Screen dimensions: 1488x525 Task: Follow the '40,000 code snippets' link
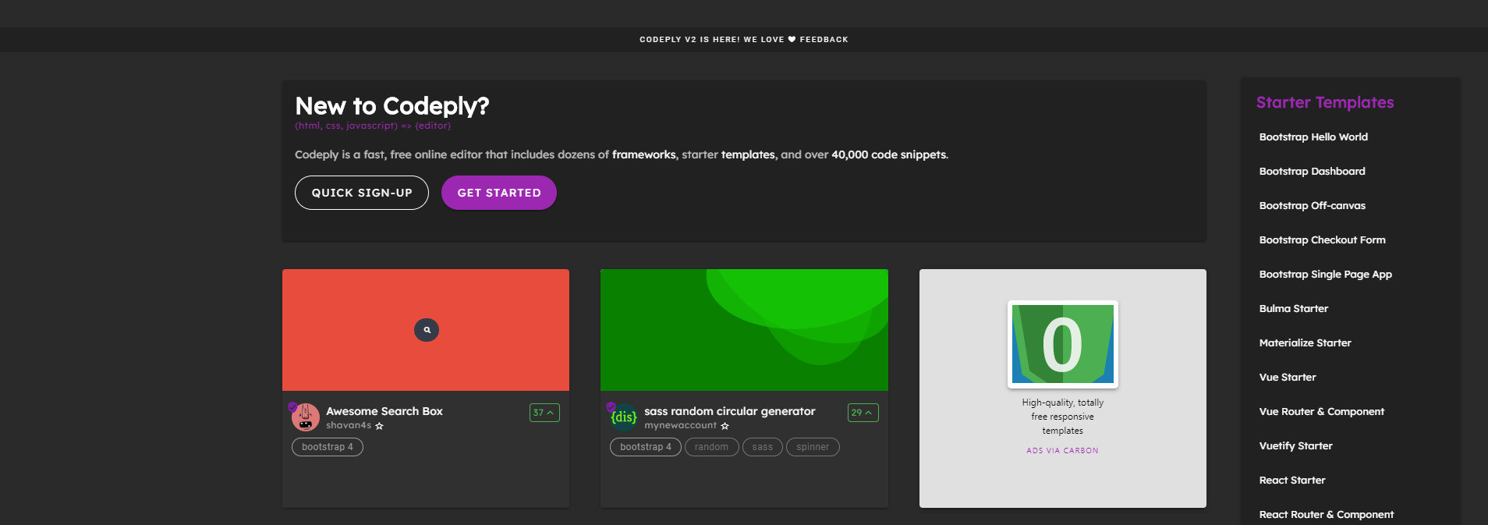pyautogui.click(x=889, y=154)
